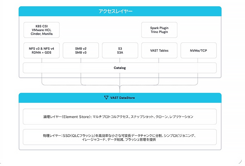The image size is (245, 166).
Task: Click the SMB v2 SMB v3 box
Action: 81,50
